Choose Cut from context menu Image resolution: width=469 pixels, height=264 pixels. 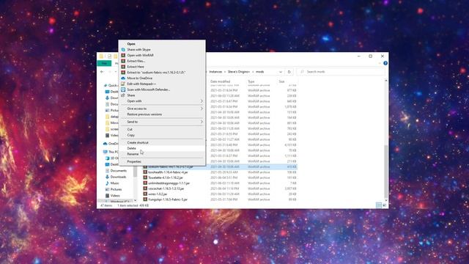click(x=130, y=129)
